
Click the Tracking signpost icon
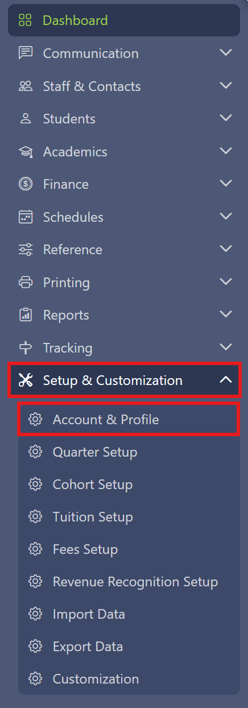(x=25, y=347)
